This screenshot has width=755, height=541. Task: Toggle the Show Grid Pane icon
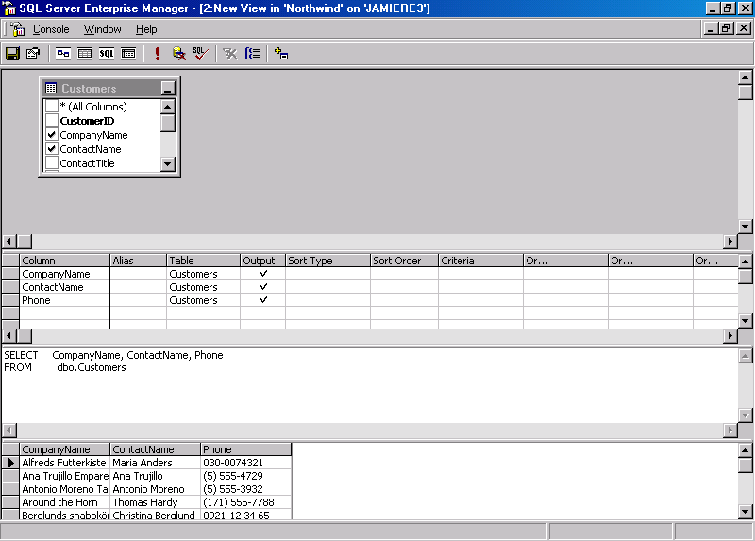click(x=85, y=54)
